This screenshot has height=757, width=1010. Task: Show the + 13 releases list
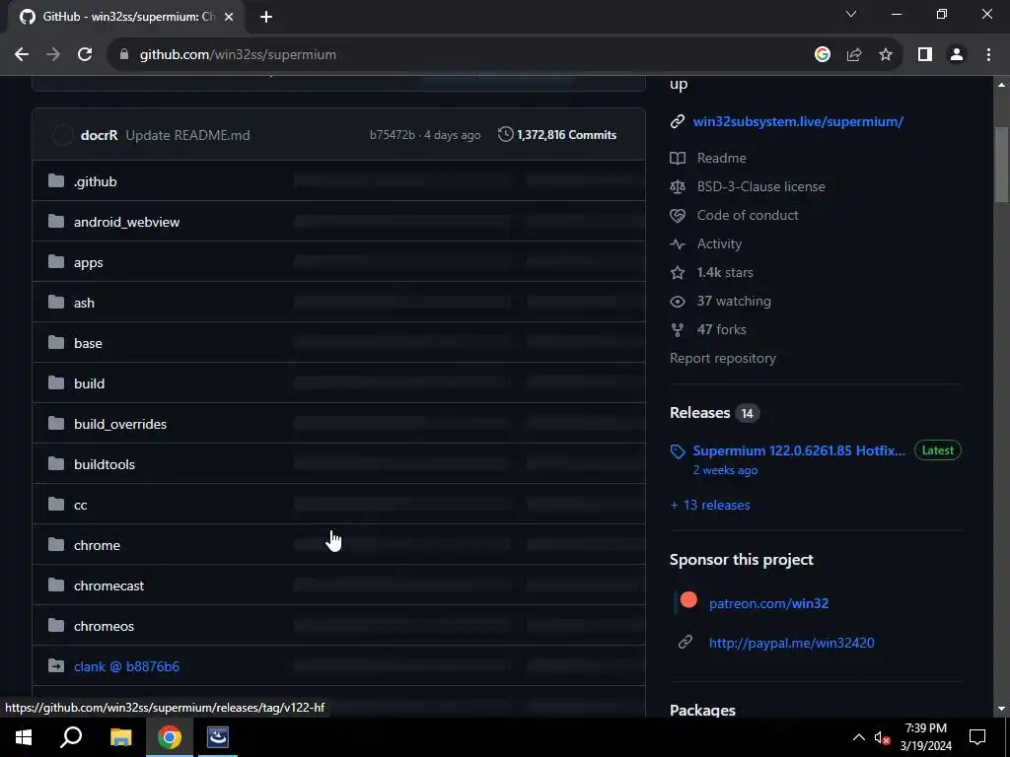710,506
